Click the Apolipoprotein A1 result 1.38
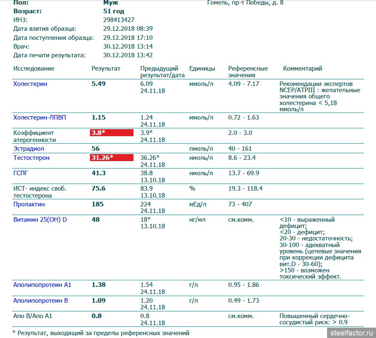This screenshot has width=376, height=338. [x=99, y=285]
